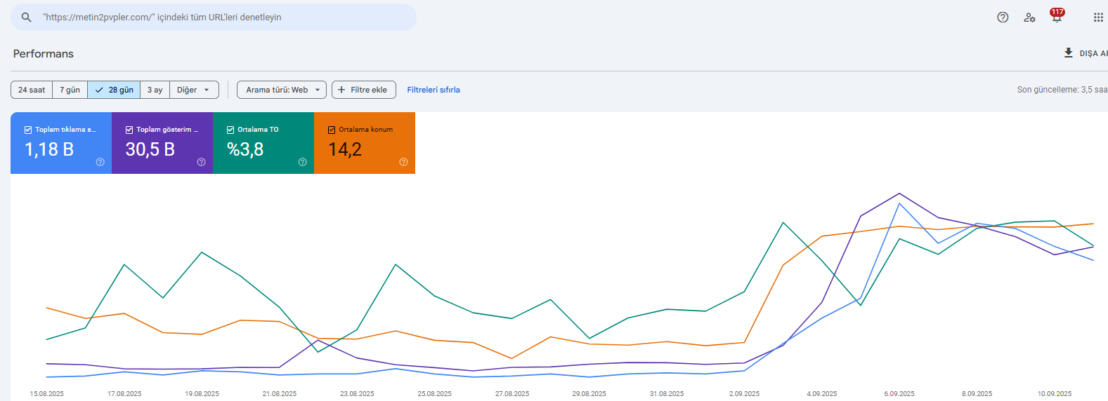
Task: Click chart date label 6.09.2025
Action: click(899, 394)
